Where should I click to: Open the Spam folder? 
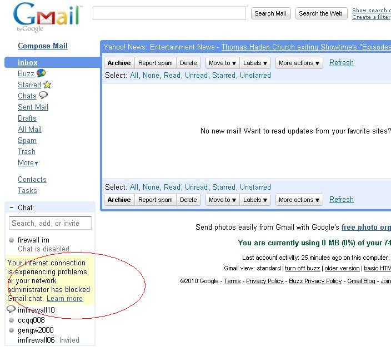(27, 141)
